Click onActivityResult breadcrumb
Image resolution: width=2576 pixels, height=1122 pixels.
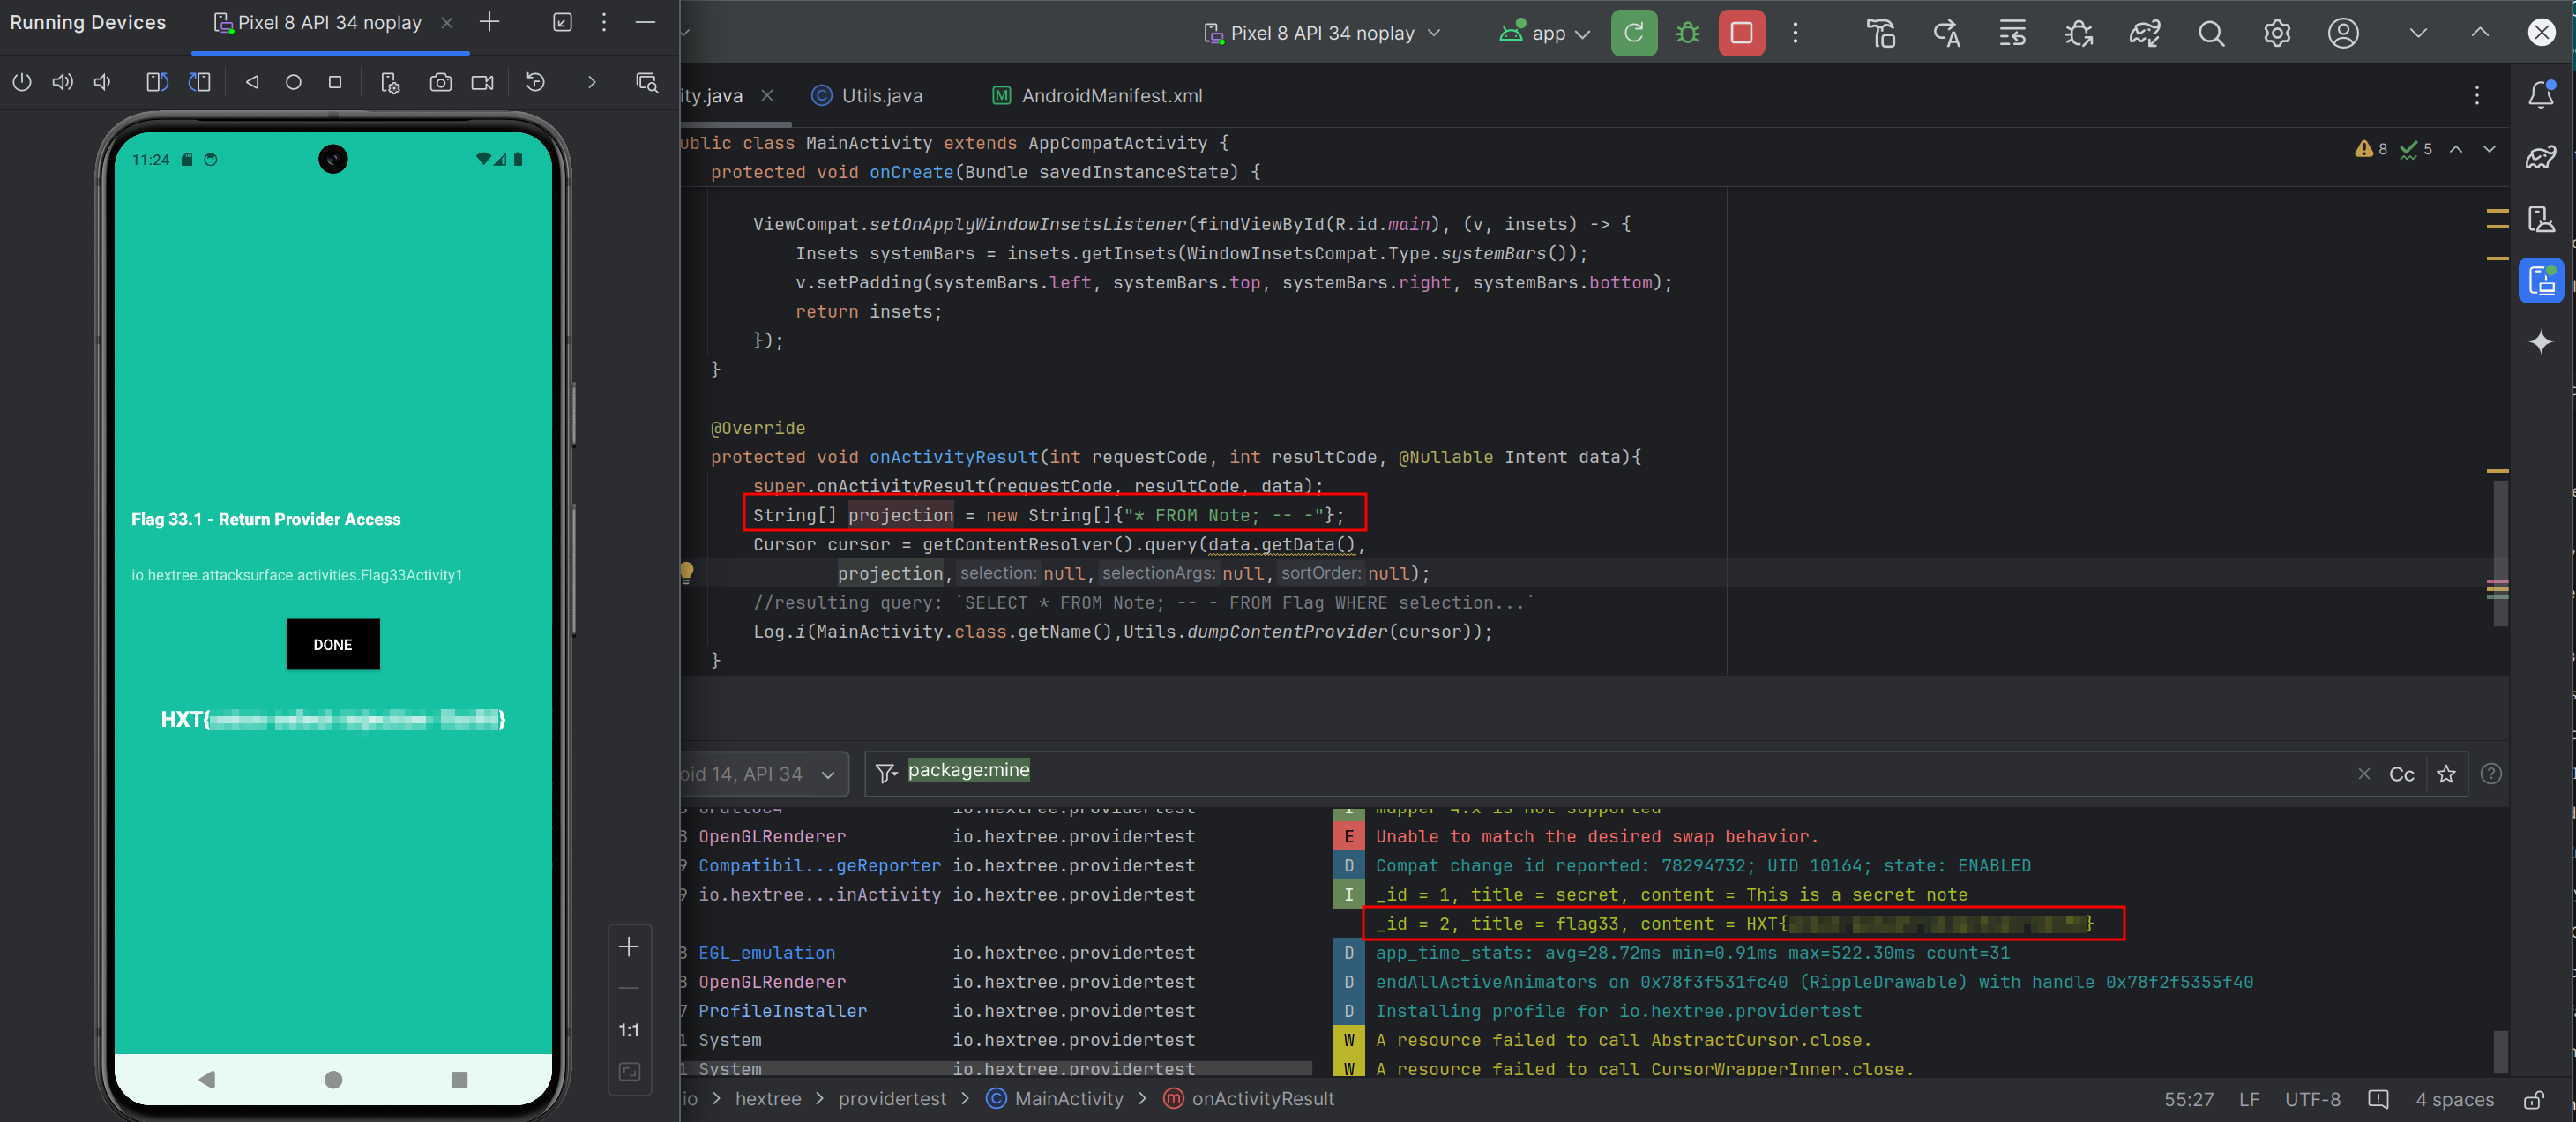pyautogui.click(x=1250, y=1098)
